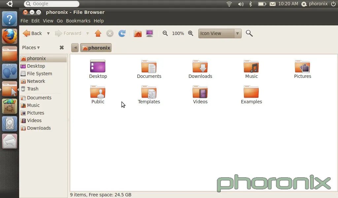Open the Back history dropdown arrow

pyautogui.click(x=48, y=33)
